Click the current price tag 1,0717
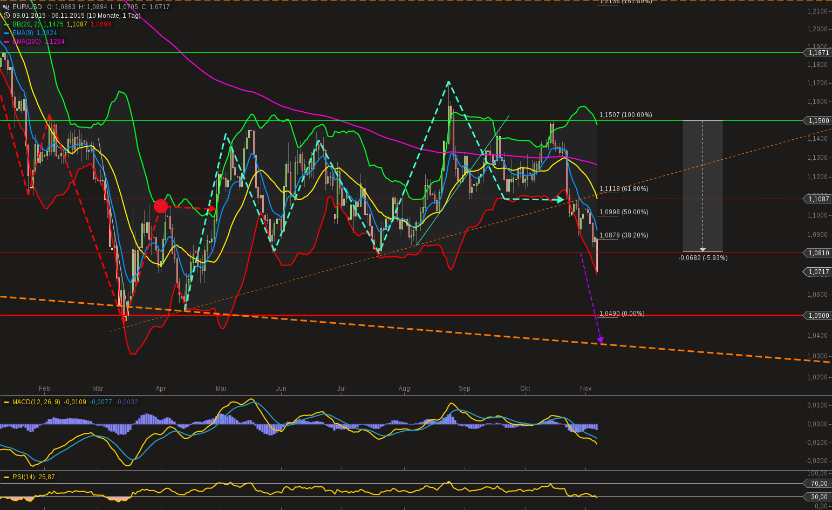 click(818, 272)
